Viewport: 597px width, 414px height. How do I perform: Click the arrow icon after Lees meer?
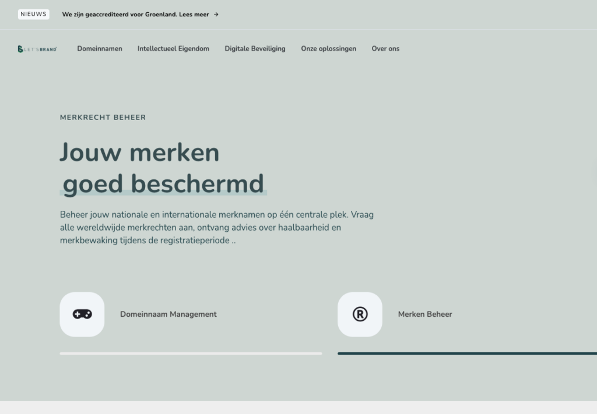216,15
